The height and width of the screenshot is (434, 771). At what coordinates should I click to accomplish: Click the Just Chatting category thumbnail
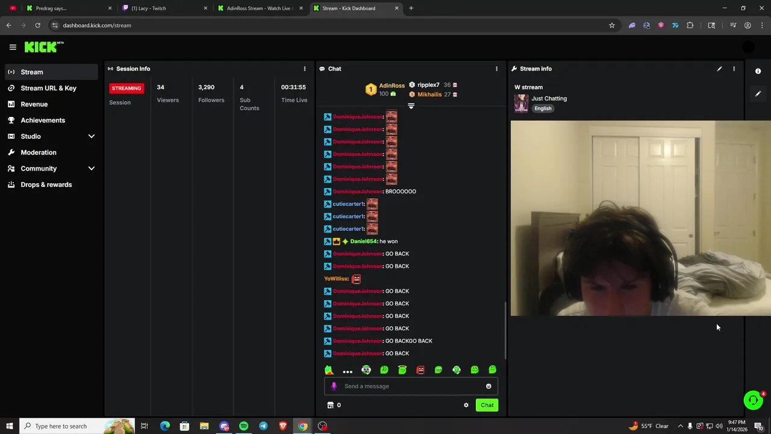point(521,103)
